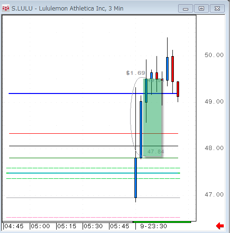Click the window title S.LULU Lululemon Athletica
Screen dimensions: 230x233
pyautogui.click(x=67, y=8)
